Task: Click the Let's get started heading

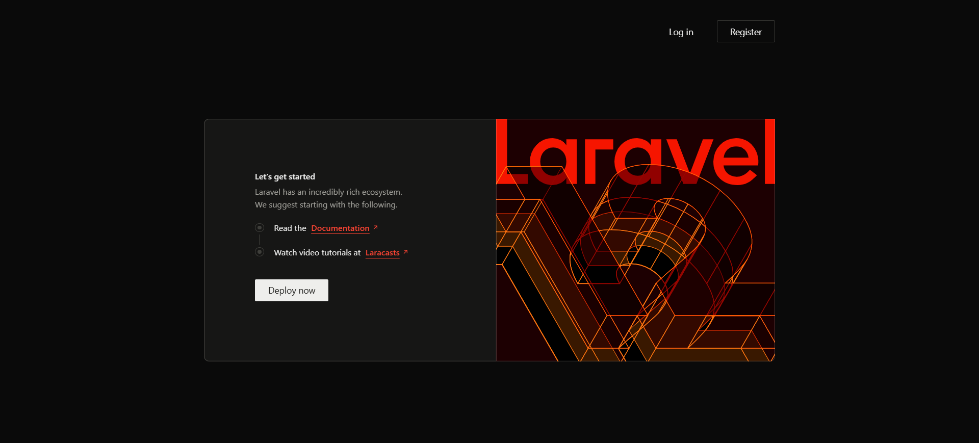Action: 285,177
